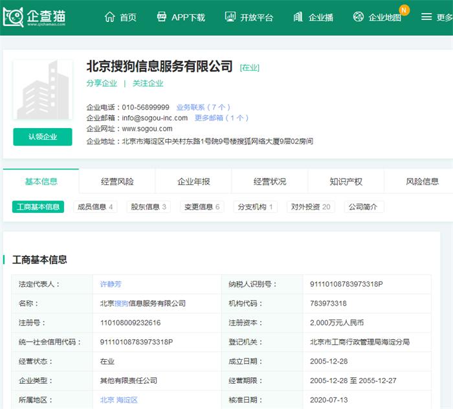
Task: Open APP下载 page
Action: click(x=188, y=17)
